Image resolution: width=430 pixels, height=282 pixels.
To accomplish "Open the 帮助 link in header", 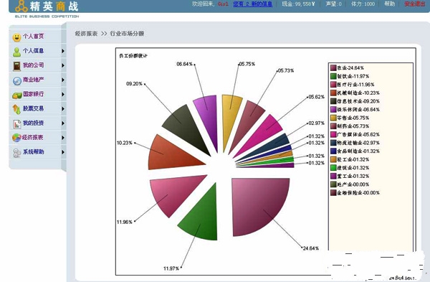I will click(x=389, y=4).
